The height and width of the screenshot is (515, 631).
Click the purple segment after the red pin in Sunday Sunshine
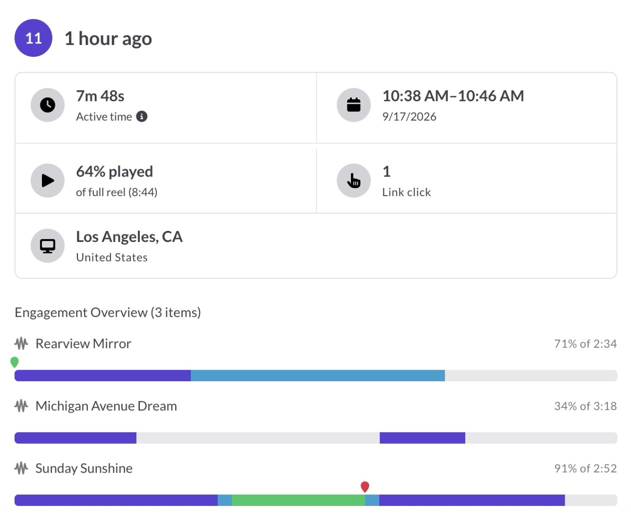click(472, 501)
